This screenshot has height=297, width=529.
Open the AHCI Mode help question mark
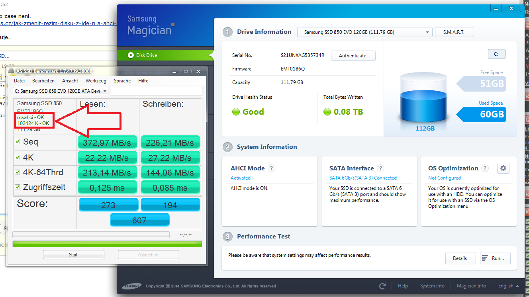[x=271, y=168]
